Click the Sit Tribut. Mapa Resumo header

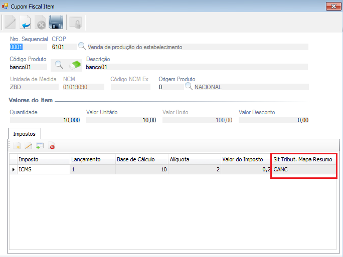point(303,159)
